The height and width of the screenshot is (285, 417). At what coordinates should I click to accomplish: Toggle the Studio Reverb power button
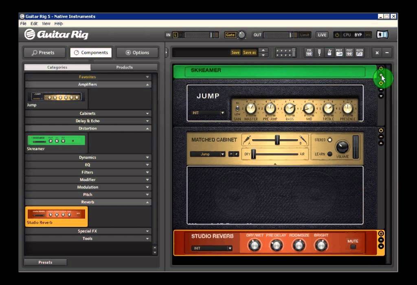(381, 233)
